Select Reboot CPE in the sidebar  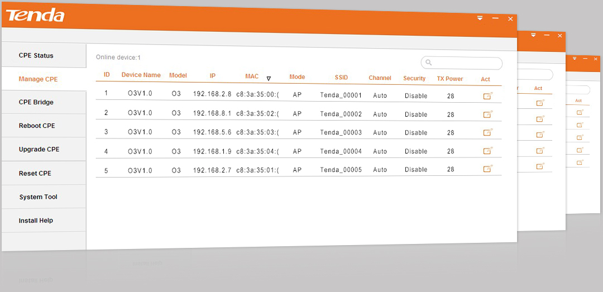37,126
